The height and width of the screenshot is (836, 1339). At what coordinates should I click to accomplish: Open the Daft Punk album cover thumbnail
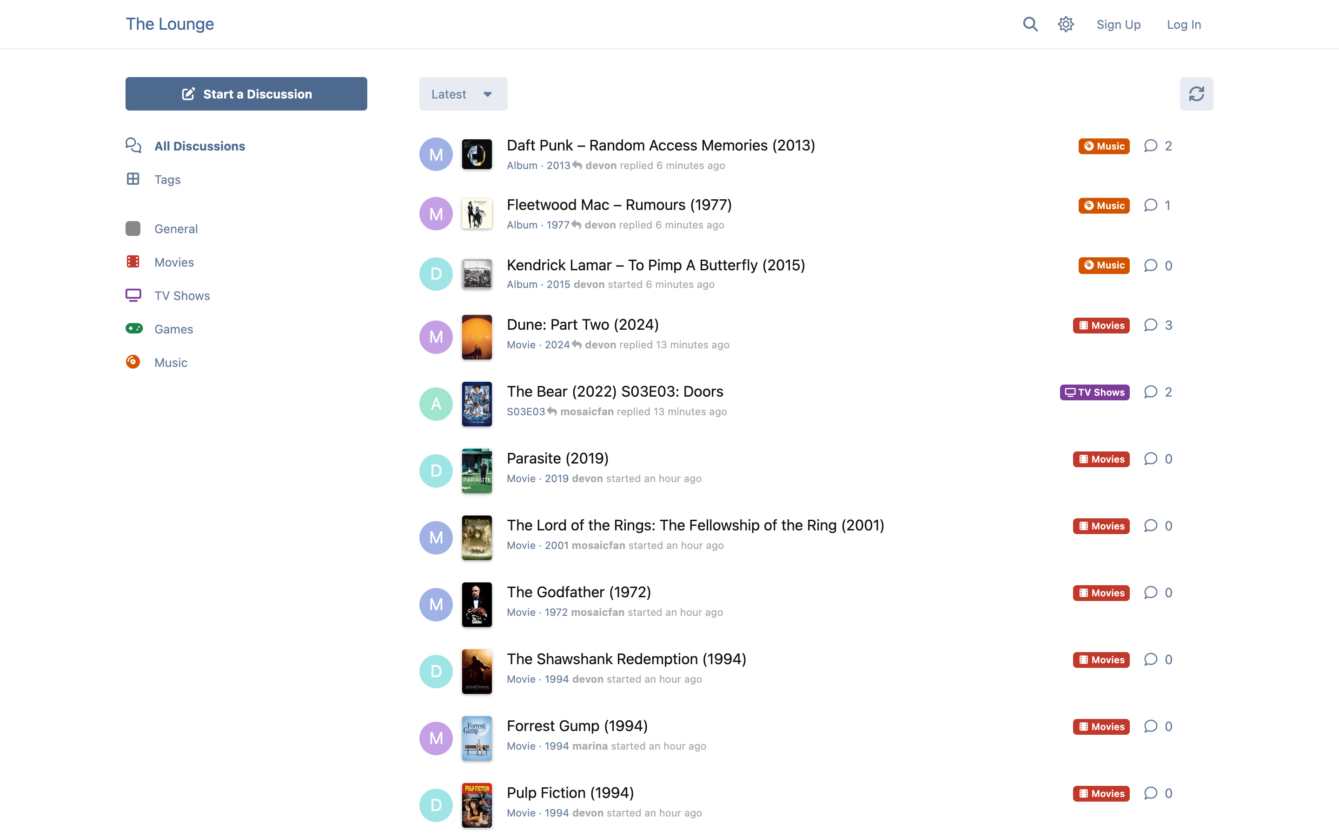pyautogui.click(x=477, y=154)
